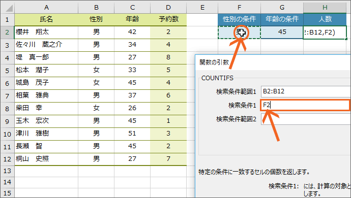The width and height of the screenshot is (351, 198).
Task: Click reservation count 1 in 玉木 row
Action: [168, 121]
